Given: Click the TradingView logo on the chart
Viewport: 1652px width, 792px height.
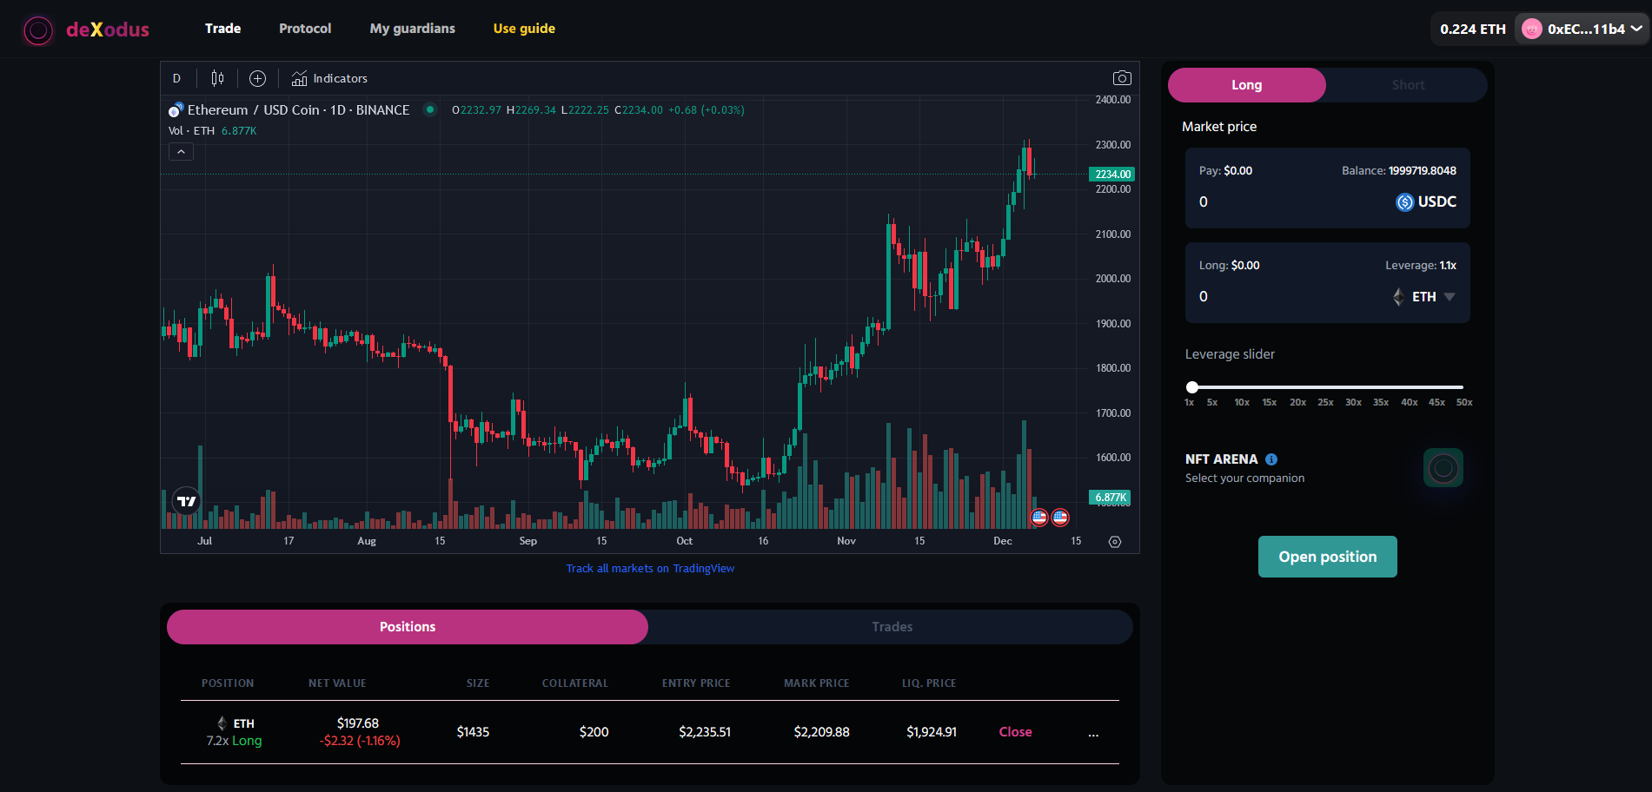Looking at the screenshot, I should (x=187, y=501).
